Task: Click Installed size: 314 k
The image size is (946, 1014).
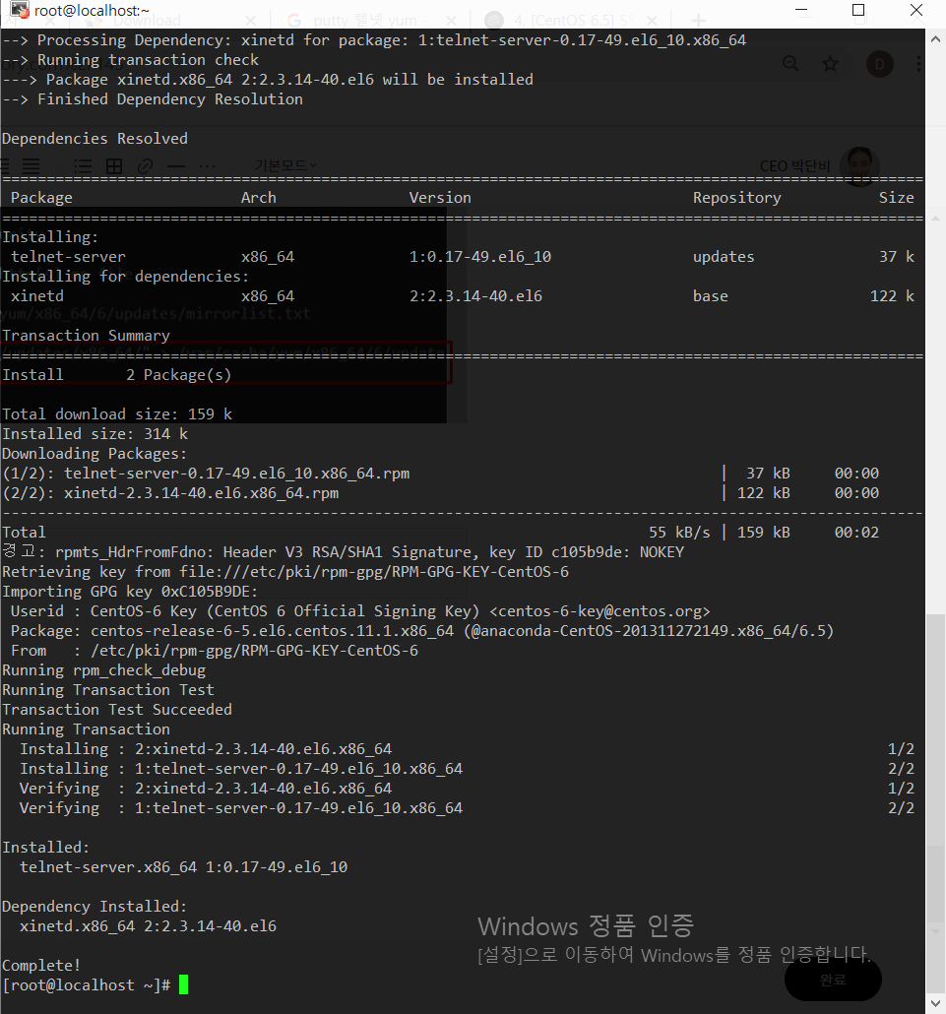Action: 95,434
